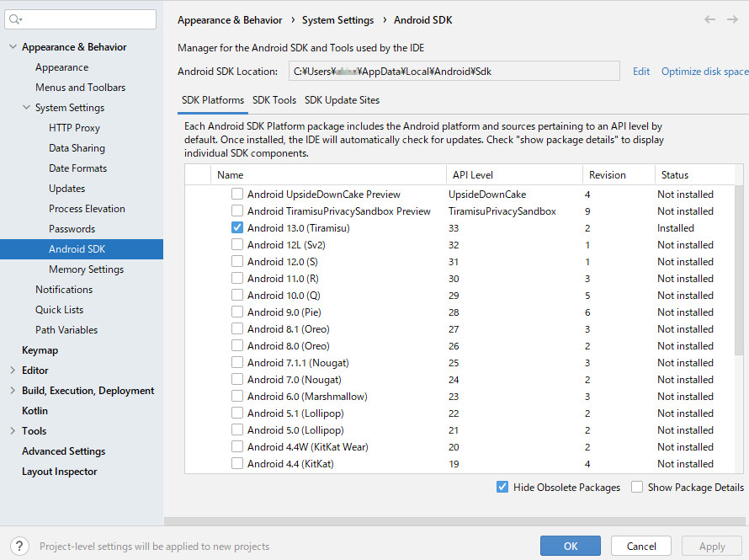Collapse System Settings tree node
The image size is (749, 560).
pos(26,108)
